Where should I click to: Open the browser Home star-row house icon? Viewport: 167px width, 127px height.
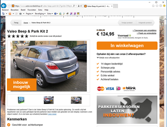click(x=153, y=6)
